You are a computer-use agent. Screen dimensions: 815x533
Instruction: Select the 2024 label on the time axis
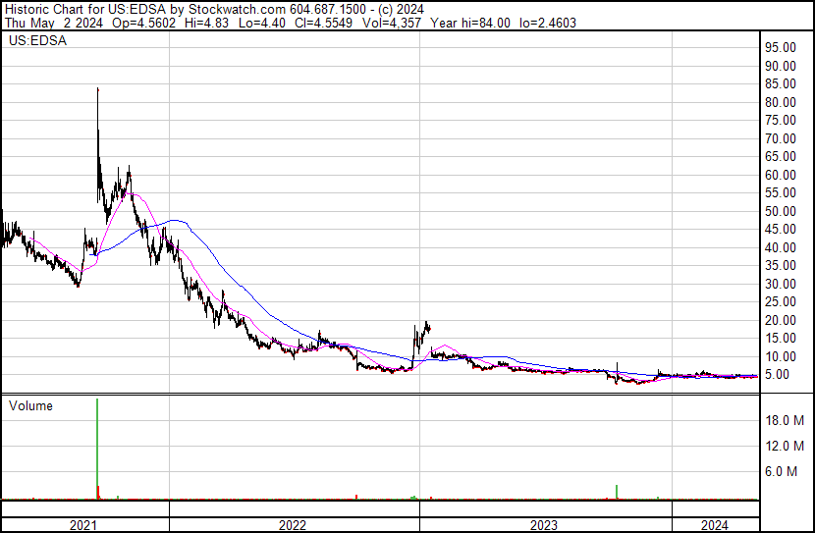pos(715,525)
